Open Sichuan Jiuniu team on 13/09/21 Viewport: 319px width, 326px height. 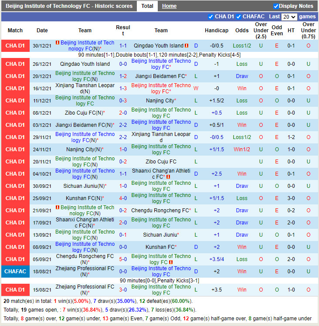pyautogui.click(x=161, y=235)
